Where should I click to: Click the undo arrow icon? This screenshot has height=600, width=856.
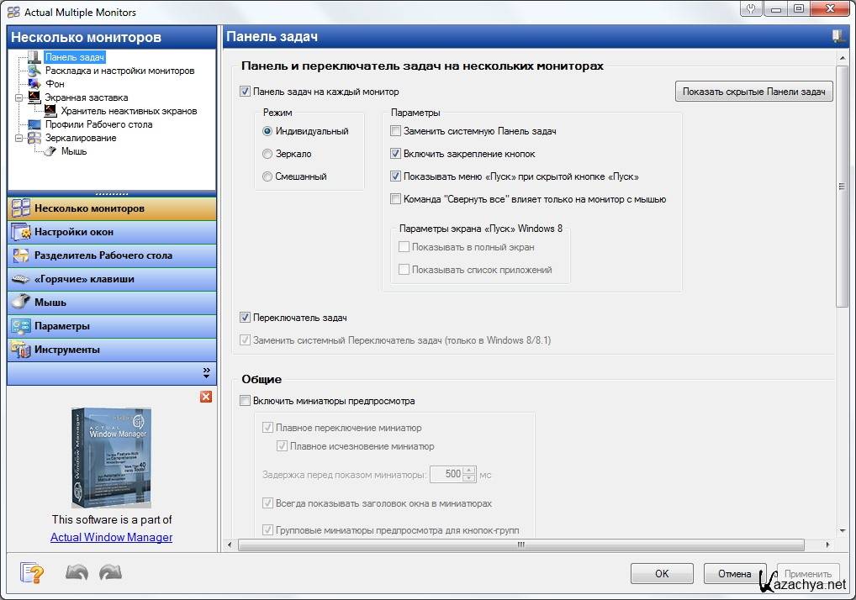pos(77,573)
